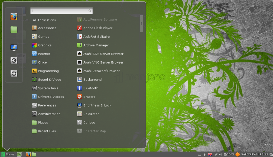
Task: Click the network connection tray icon
Action: (x=216, y=154)
